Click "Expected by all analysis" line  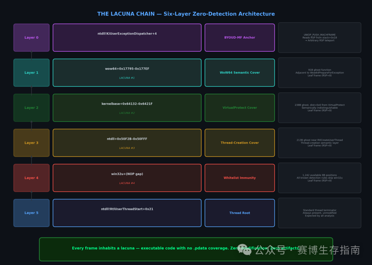(320, 216)
